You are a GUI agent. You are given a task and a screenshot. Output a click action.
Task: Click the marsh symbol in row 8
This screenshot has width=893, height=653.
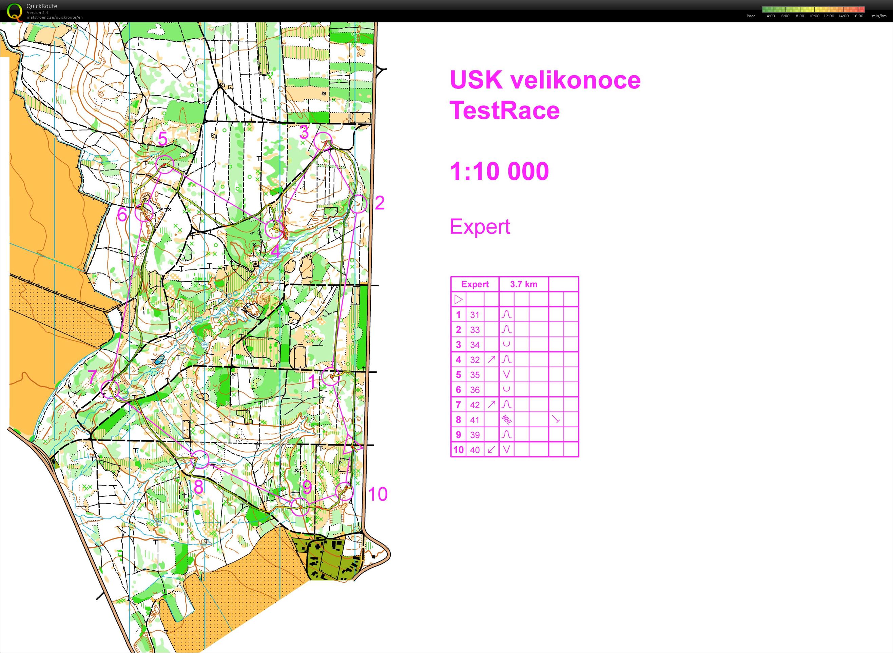point(506,420)
